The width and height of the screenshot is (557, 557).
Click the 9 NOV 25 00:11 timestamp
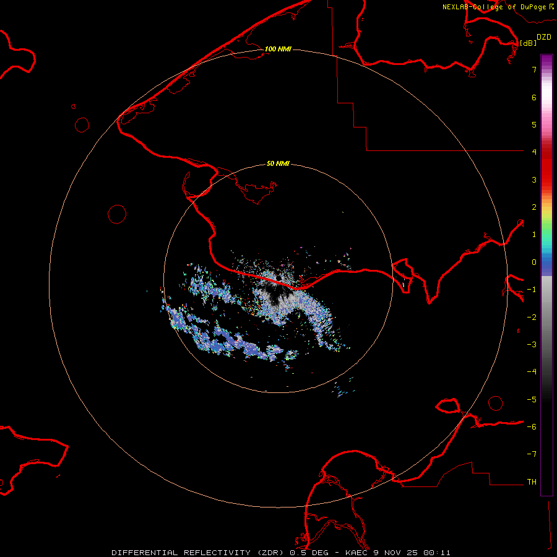[412, 553]
